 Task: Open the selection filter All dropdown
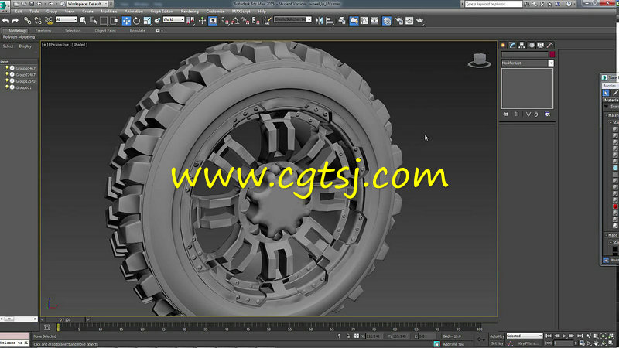click(67, 19)
